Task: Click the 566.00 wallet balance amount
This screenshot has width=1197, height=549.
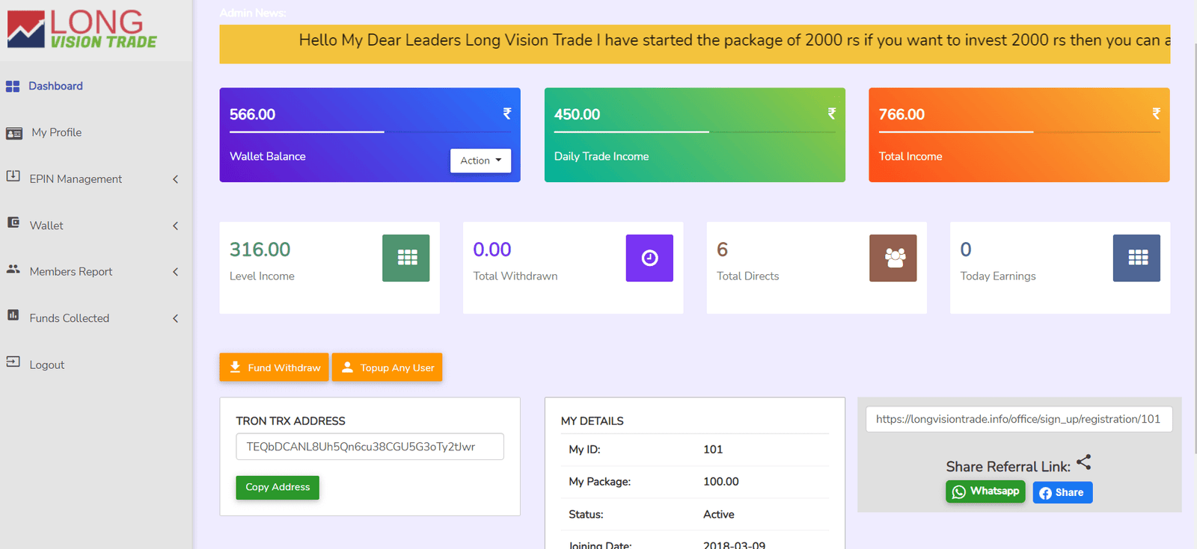Action: point(252,114)
